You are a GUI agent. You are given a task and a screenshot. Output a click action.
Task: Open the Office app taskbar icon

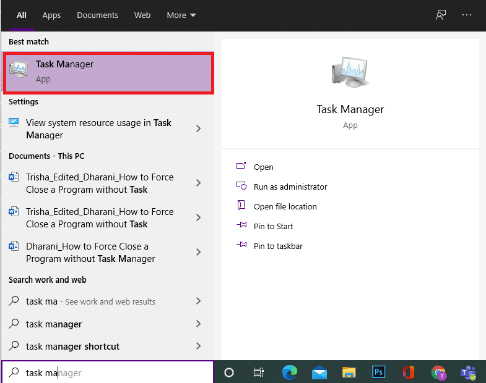409,372
